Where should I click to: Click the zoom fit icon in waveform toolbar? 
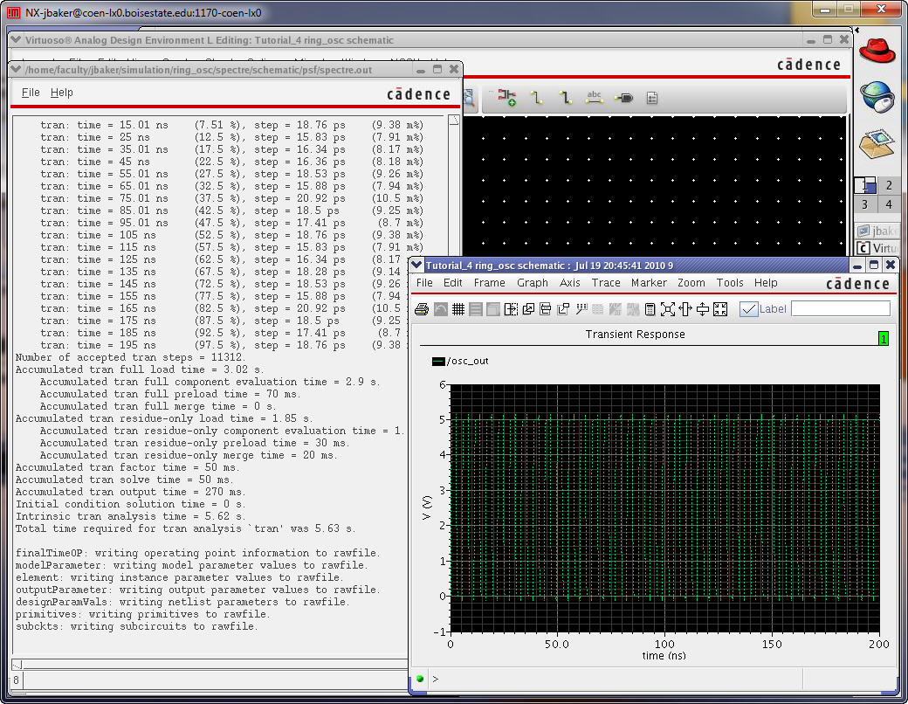pyautogui.click(x=668, y=309)
